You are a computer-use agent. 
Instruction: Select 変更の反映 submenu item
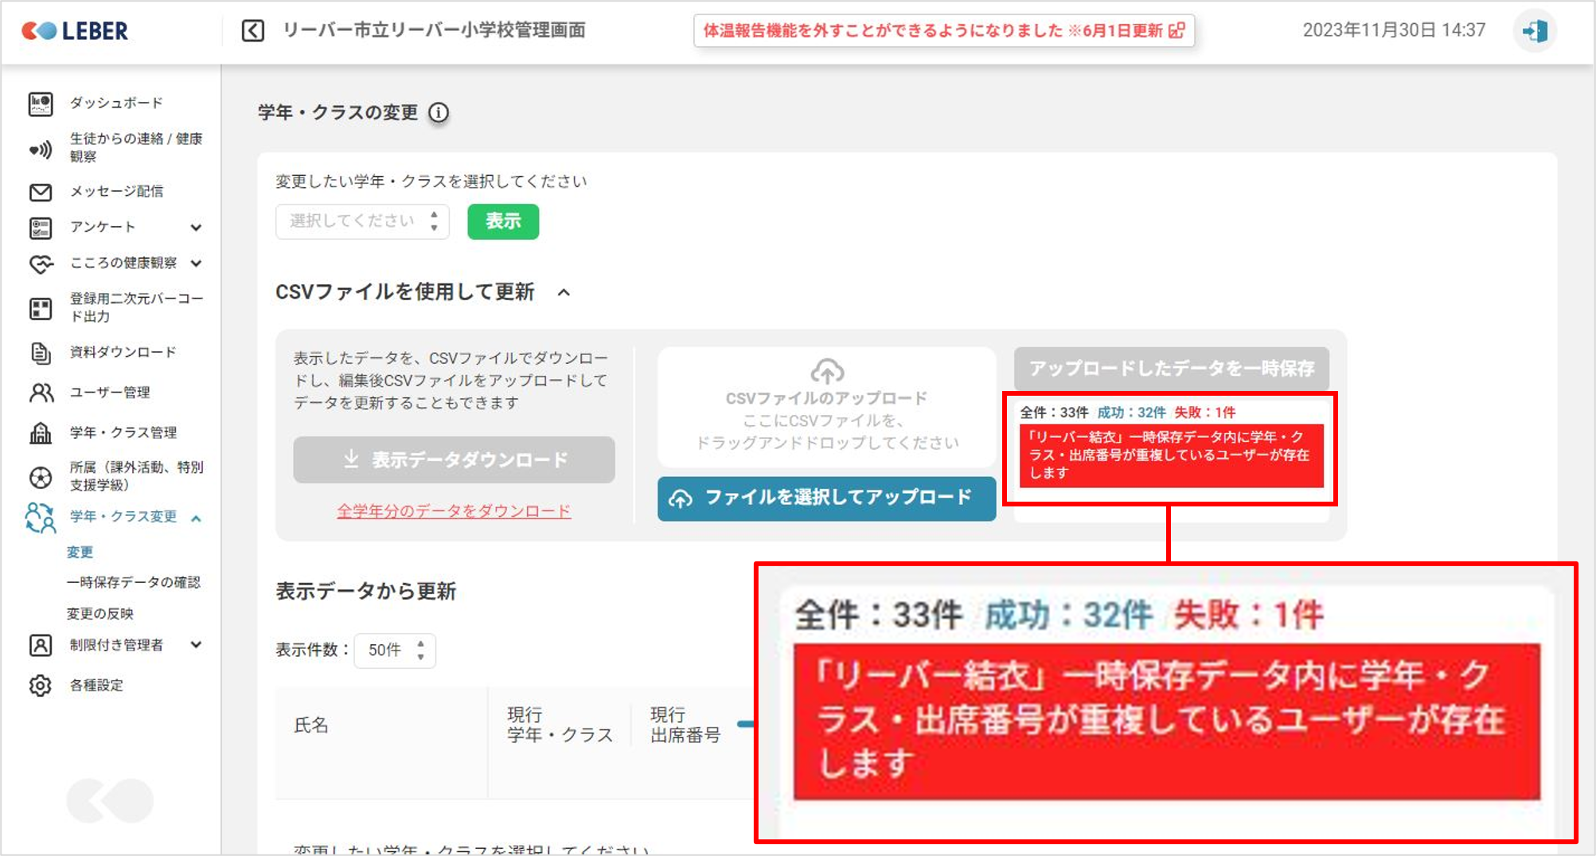coord(100,614)
